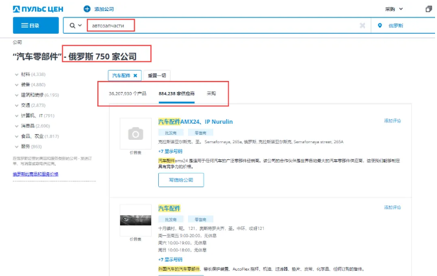Expand the 消费品 category
The width and height of the screenshot is (437, 276).
pos(32,126)
